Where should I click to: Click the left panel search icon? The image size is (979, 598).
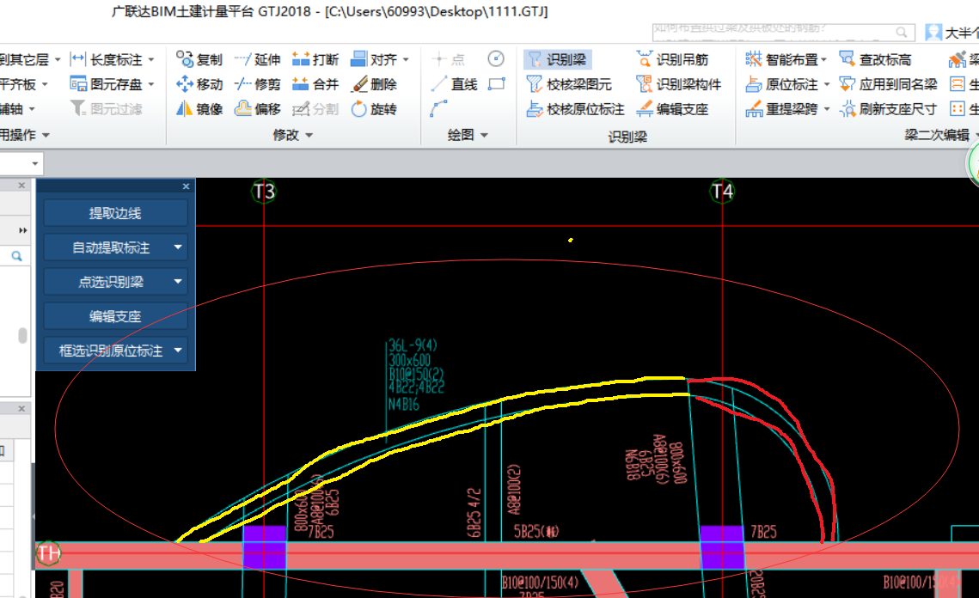(17, 256)
